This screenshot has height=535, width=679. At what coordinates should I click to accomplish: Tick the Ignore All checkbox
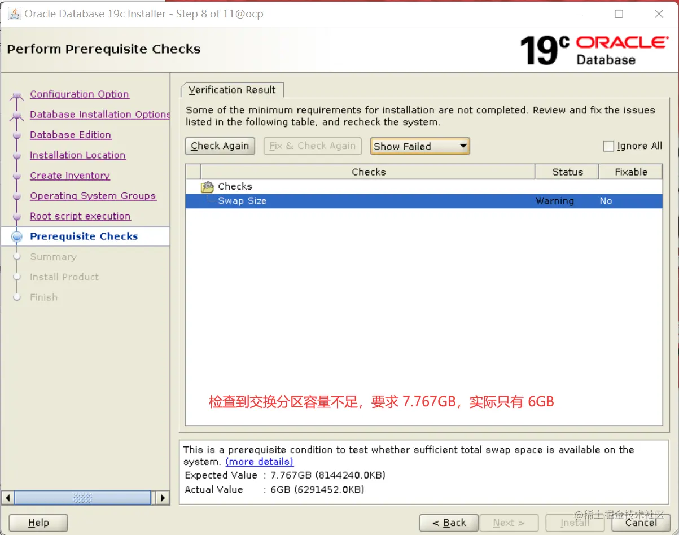(608, 146)
